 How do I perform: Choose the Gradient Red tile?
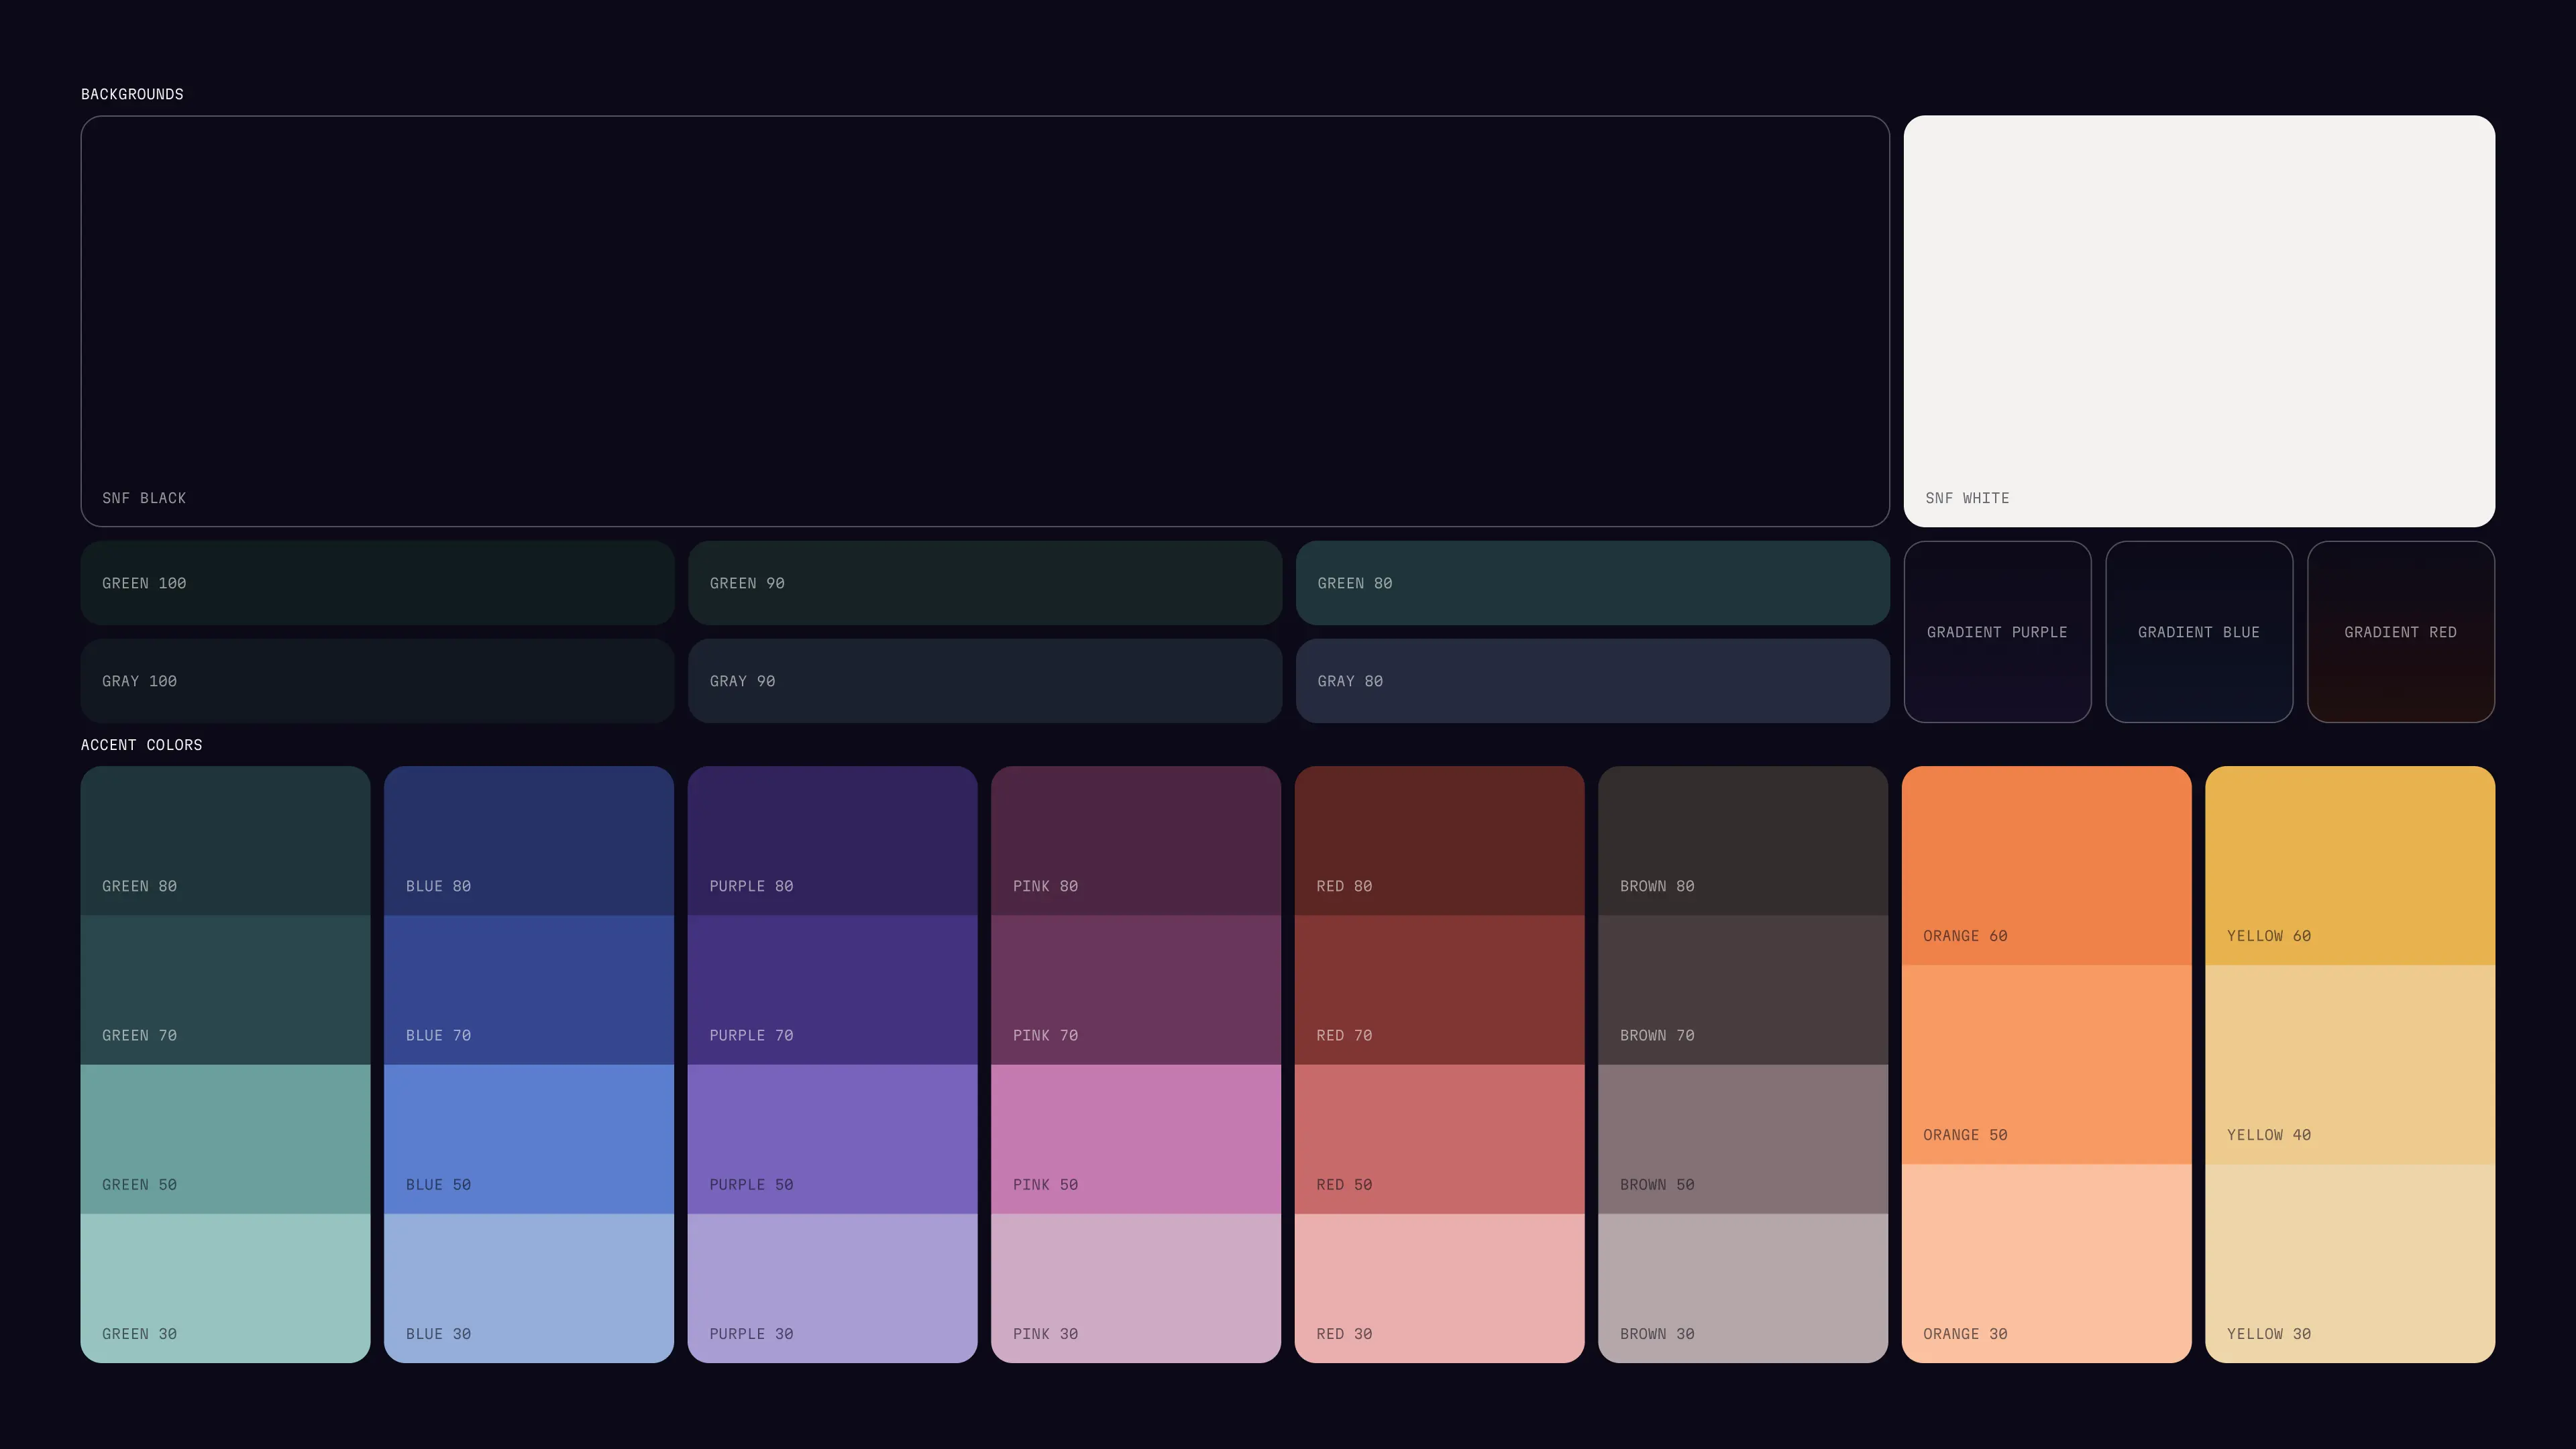pyautogui.click(x=2400, y=632)
